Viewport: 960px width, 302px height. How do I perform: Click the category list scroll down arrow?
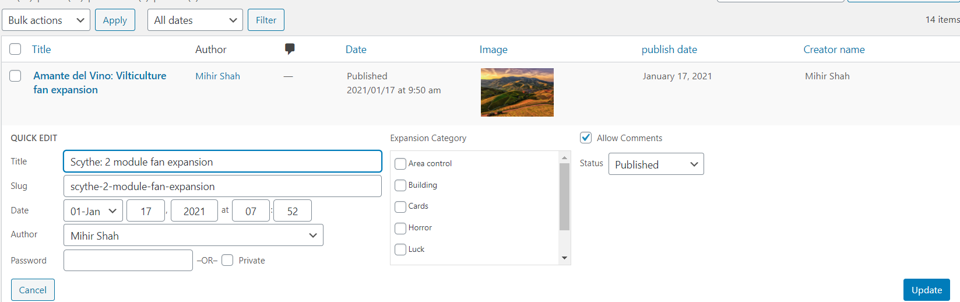564,258
